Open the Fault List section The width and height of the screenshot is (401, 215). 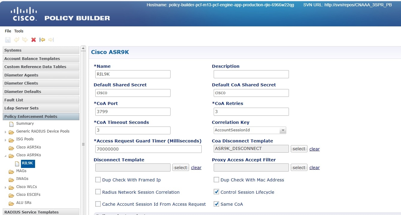coord(41,100)
